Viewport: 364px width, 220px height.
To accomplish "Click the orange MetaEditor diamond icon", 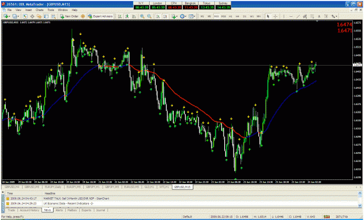I will (83, 16).
